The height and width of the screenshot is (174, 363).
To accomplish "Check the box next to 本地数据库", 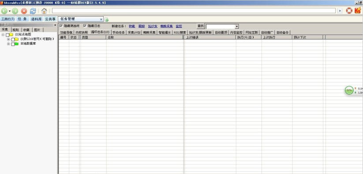I will 13,44.
